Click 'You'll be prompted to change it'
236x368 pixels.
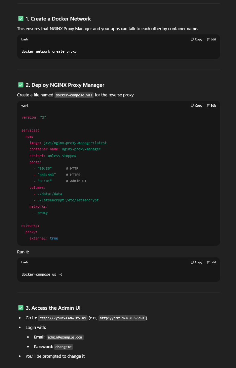pos(55,356)
